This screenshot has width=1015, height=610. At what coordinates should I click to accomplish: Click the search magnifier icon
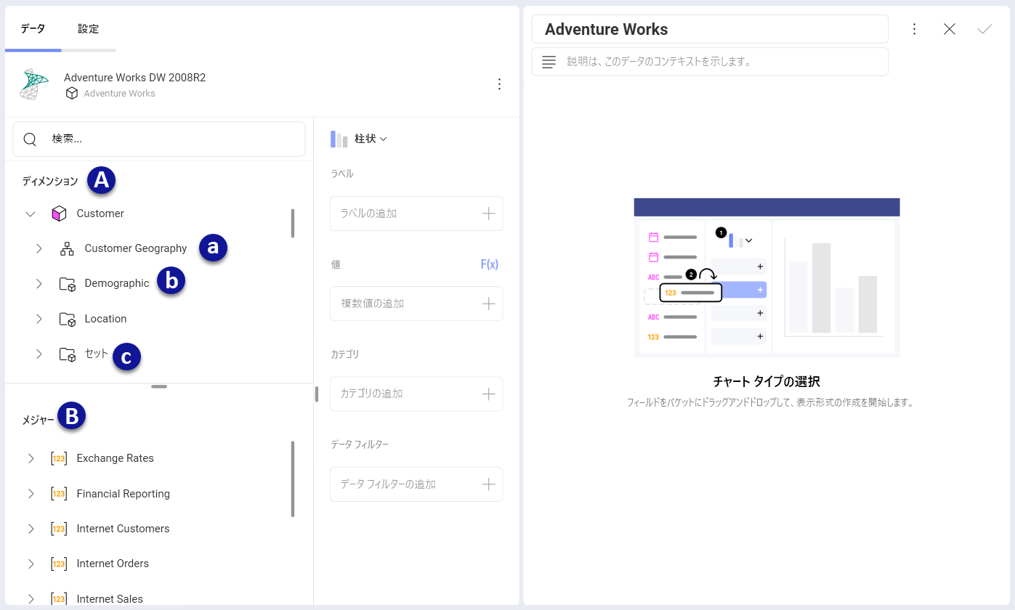[30, 139]
